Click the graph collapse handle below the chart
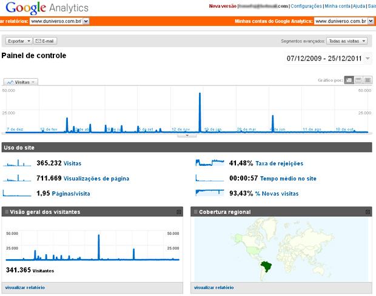This screenshot has height=296, width=376. (x=187, y=135)
